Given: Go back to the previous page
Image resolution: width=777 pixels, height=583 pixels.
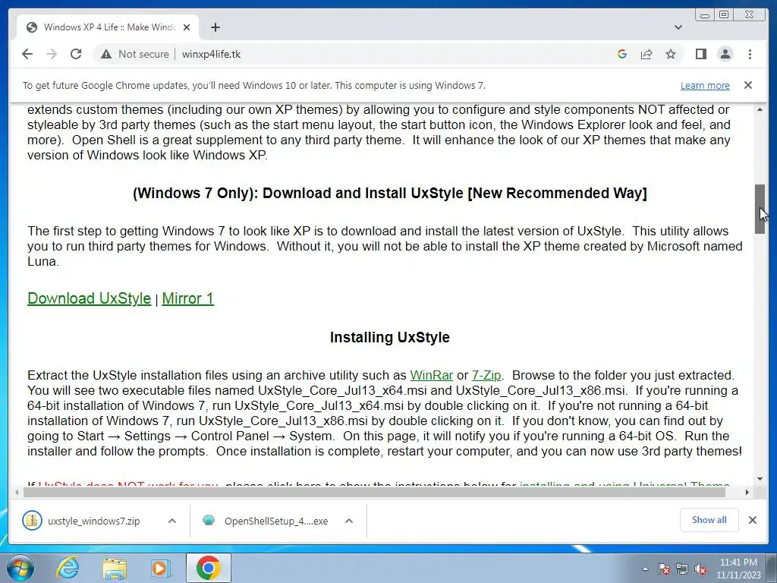Looking at the screenshot, I should pos(27,54).
